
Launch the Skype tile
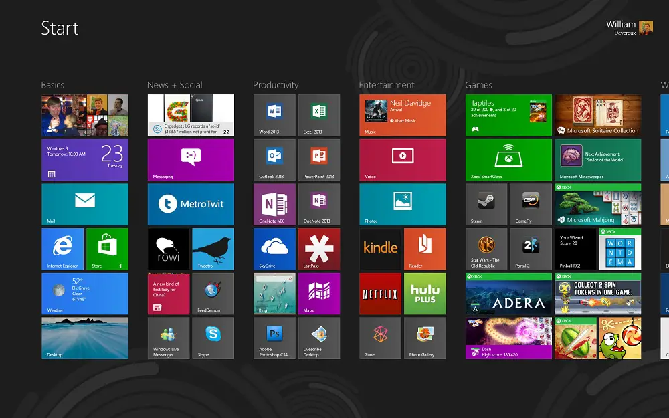tap(213, 338)
